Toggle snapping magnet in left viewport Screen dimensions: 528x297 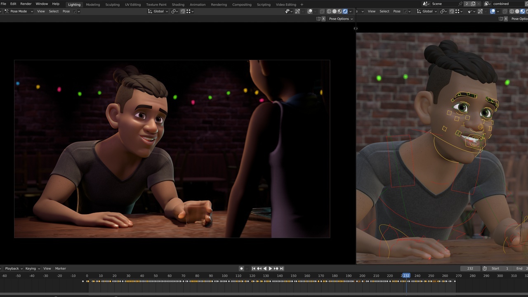click(183, 11)
